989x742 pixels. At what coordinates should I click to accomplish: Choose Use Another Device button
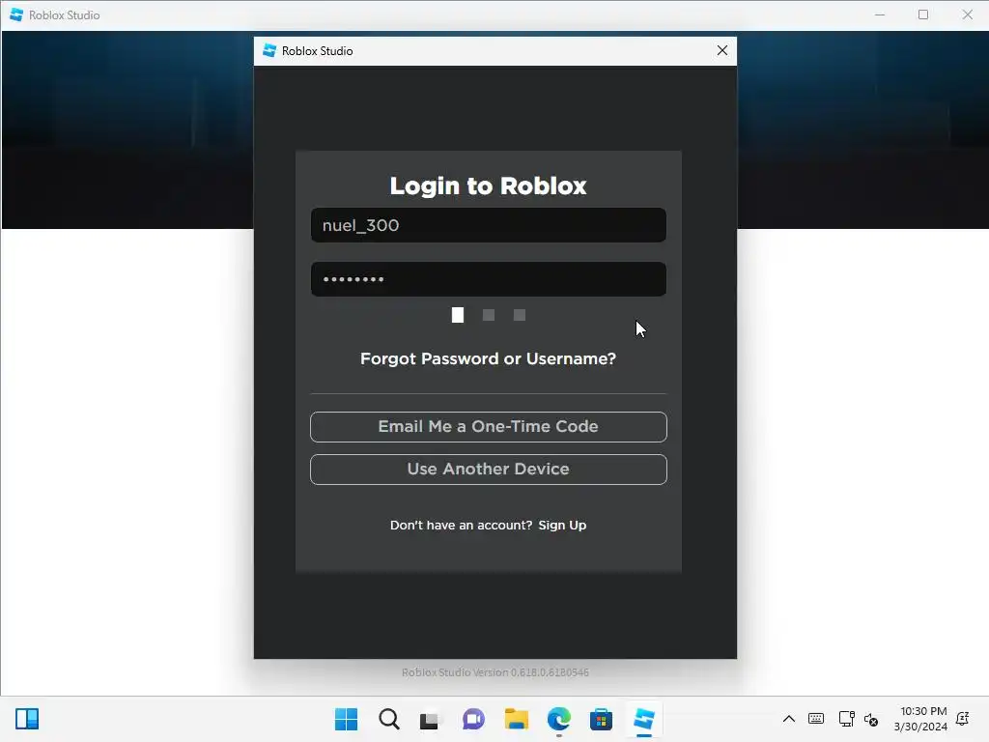click(x=488, y=470)
